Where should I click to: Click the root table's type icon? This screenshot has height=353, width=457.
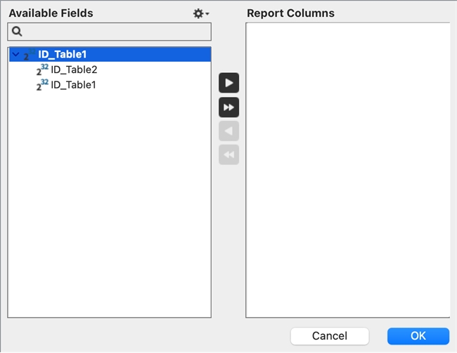[29, 55]
